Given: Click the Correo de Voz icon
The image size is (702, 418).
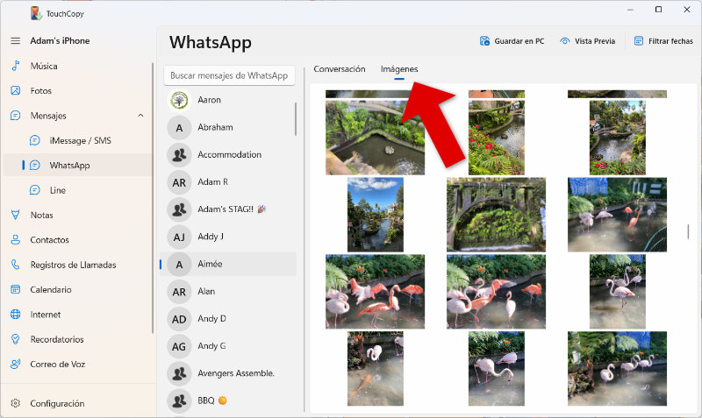Looking at the screenshot, I should click(15, 364).
